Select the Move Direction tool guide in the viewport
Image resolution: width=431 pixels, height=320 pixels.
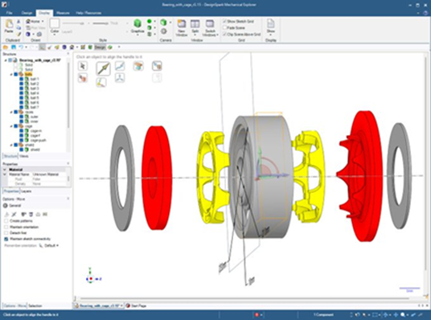point(103,68)
